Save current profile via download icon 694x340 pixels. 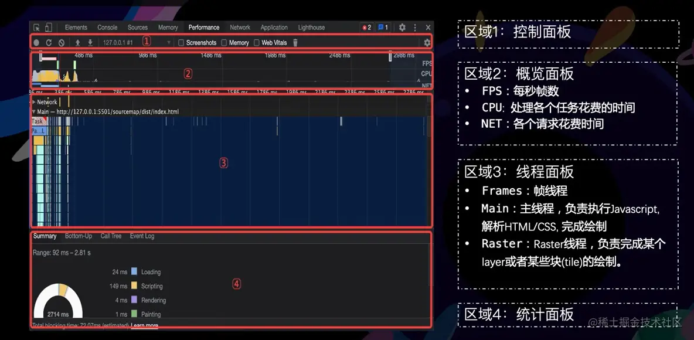(x=90, y=42)
